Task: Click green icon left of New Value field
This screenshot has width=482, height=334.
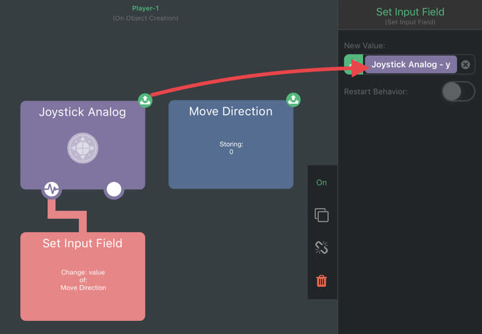Action: tap(354, 64)
